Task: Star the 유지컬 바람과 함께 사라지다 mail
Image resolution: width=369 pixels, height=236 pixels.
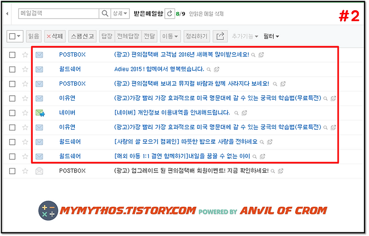Action: pos(25,84)
